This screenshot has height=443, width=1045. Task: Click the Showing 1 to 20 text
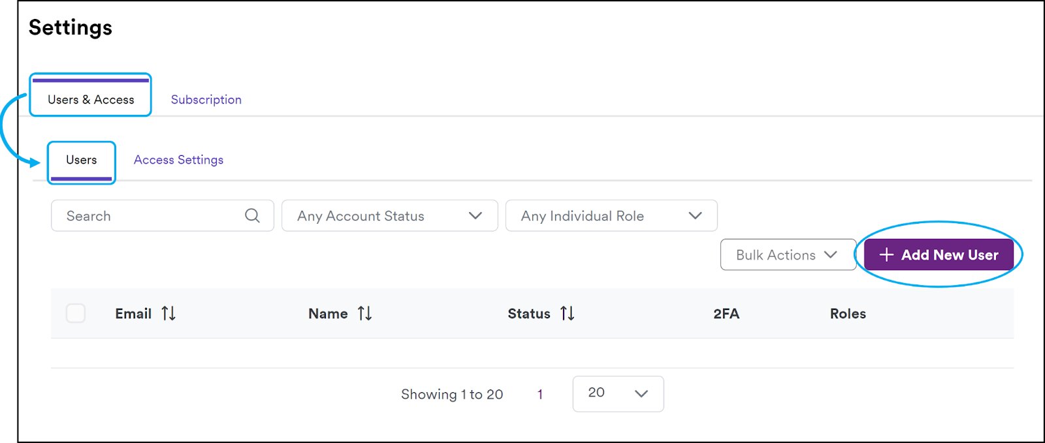click(x=452, y=394)
